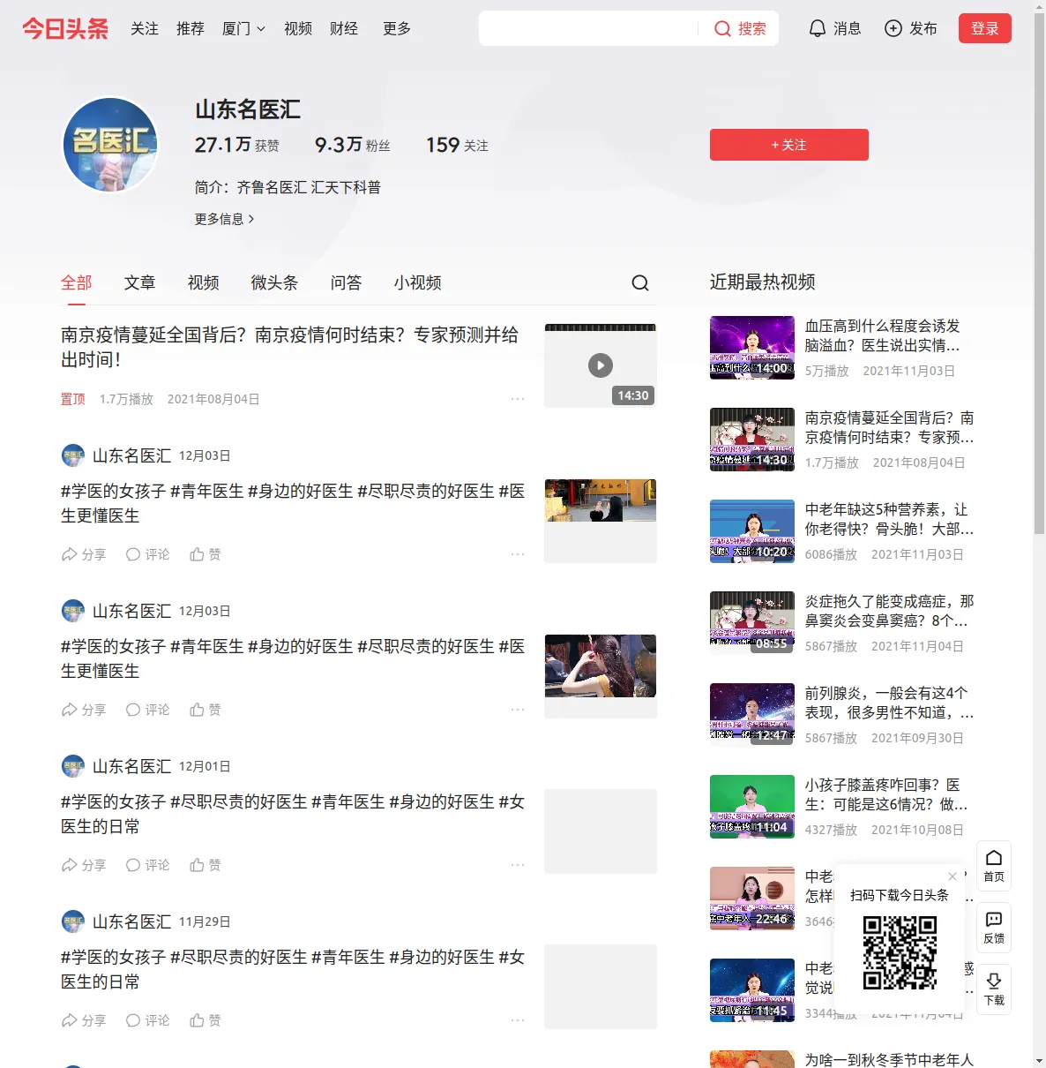Screen dimensions: 1046x1068
Task: Follow 山东名医汇 with +关注 button
Action: click(x=789, y=145)
